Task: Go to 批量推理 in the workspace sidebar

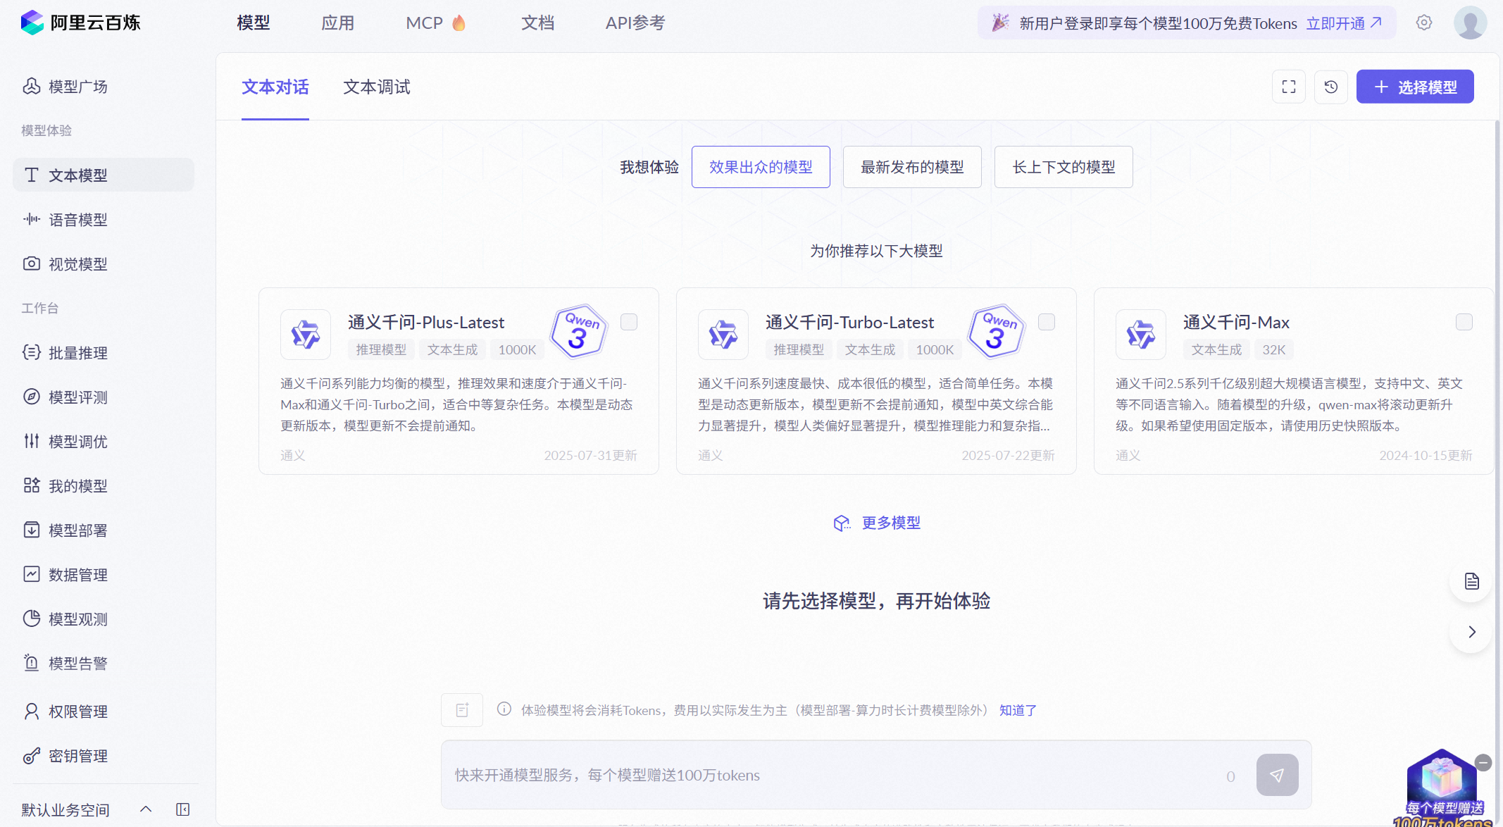Action: coord(77,353)
